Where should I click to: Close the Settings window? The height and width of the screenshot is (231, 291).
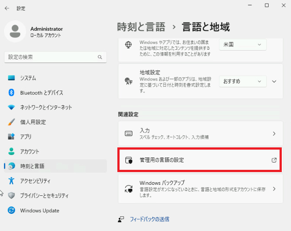pos(284,5)
